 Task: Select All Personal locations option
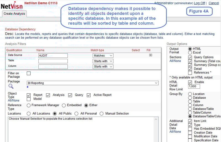77,114
